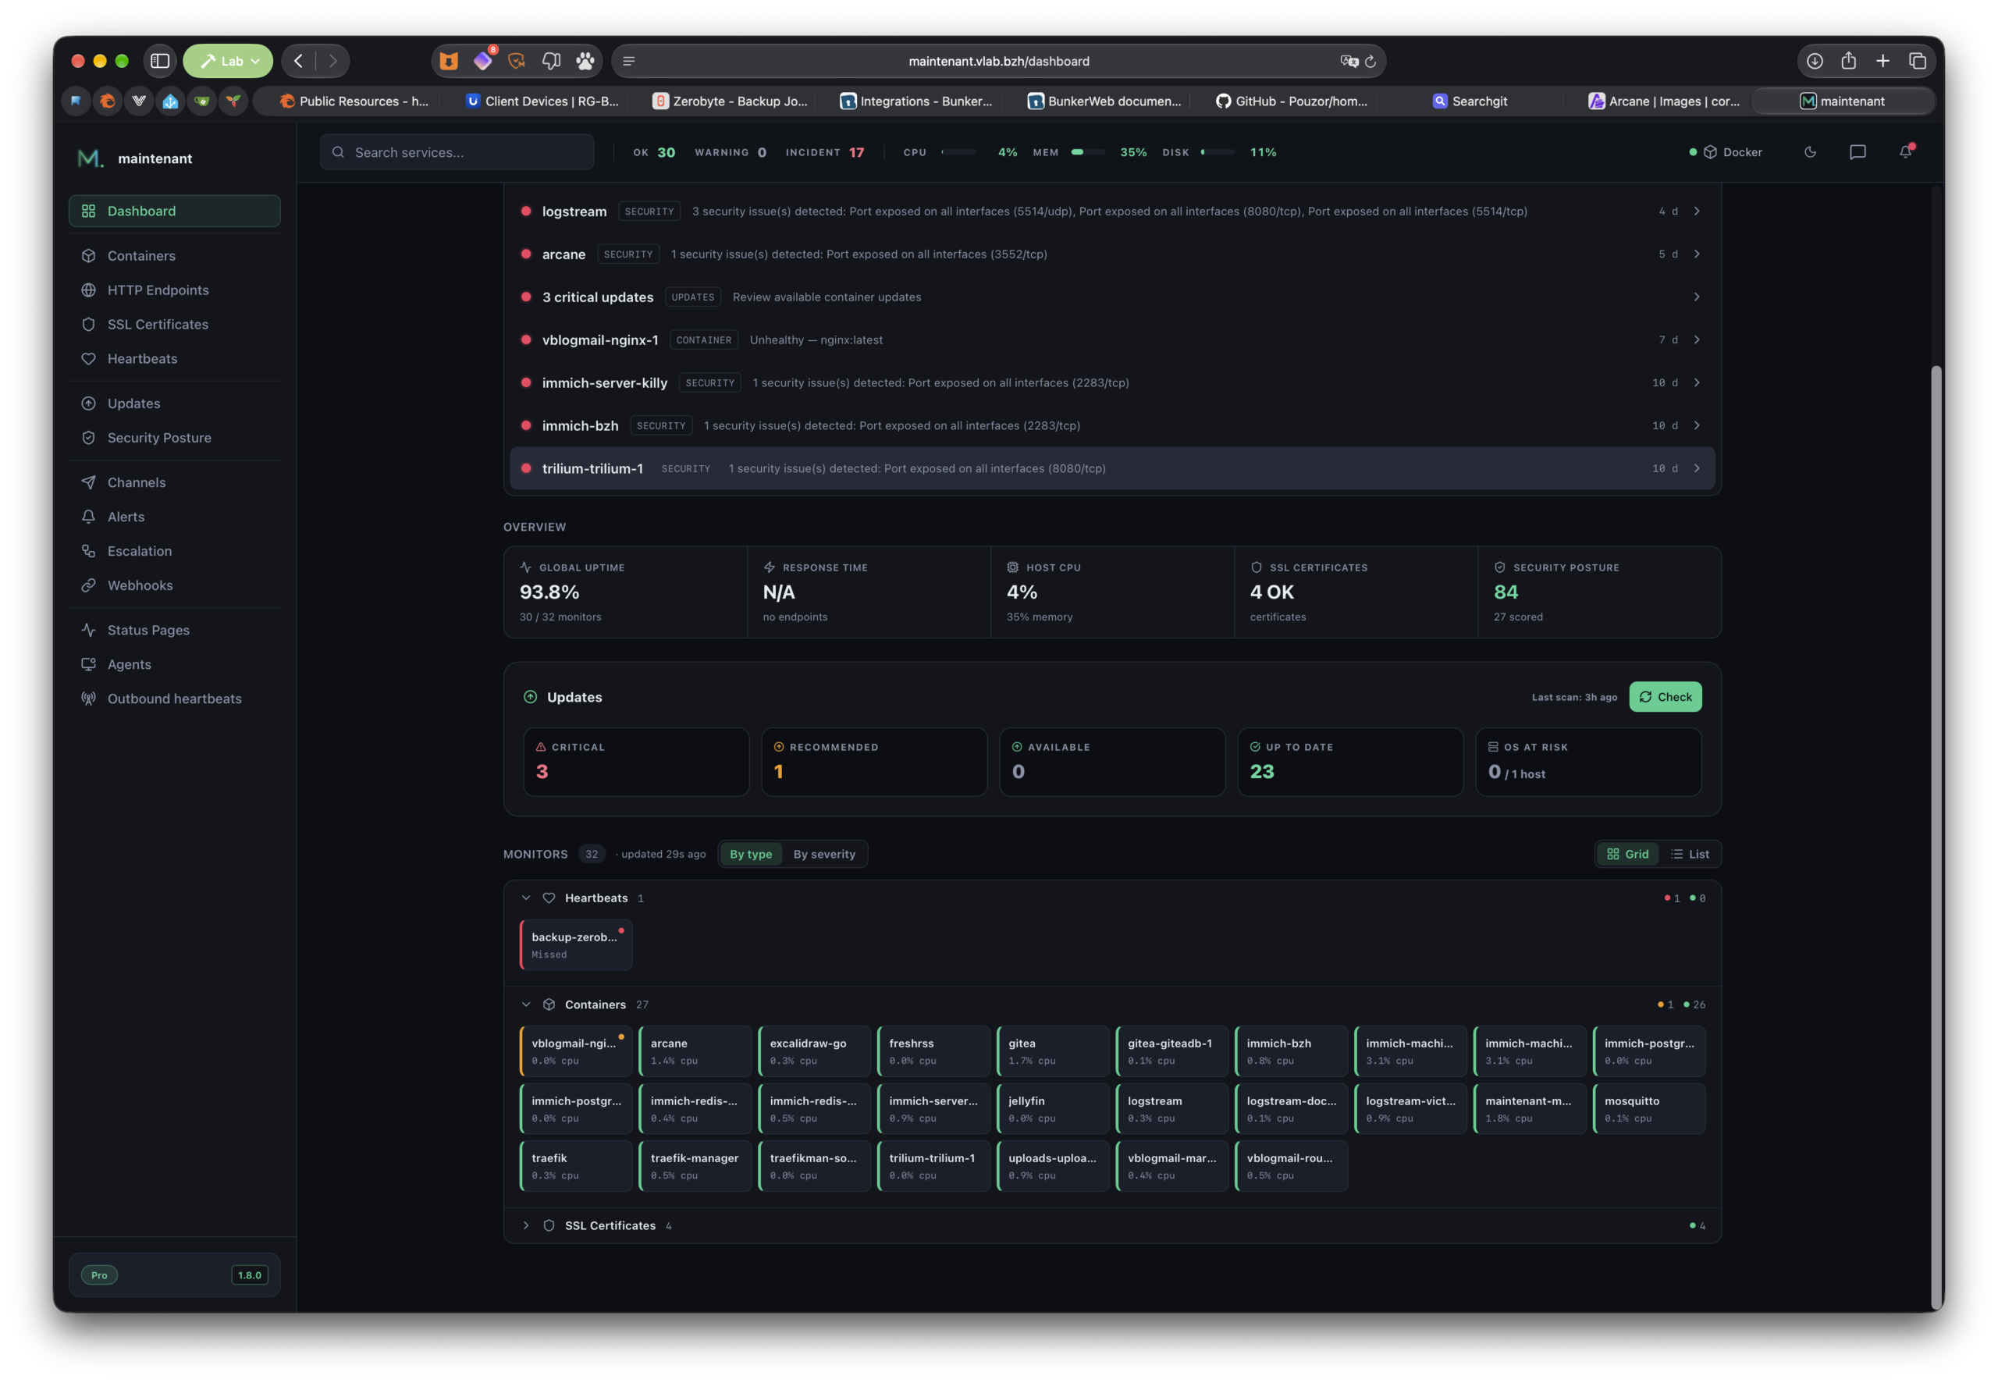Switch monitors to By type
The image size is (1998, 1383).
750,855
